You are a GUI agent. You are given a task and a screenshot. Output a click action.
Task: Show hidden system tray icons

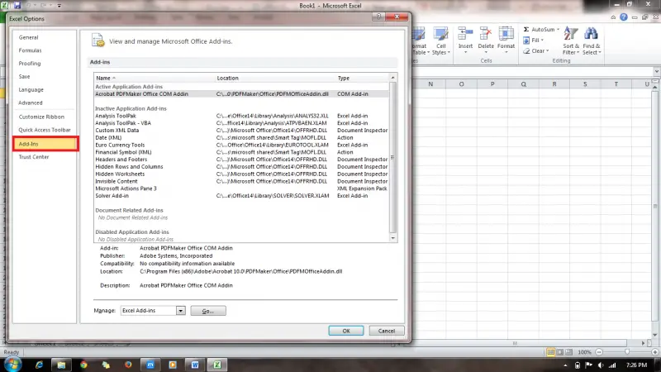coord(565,365)
